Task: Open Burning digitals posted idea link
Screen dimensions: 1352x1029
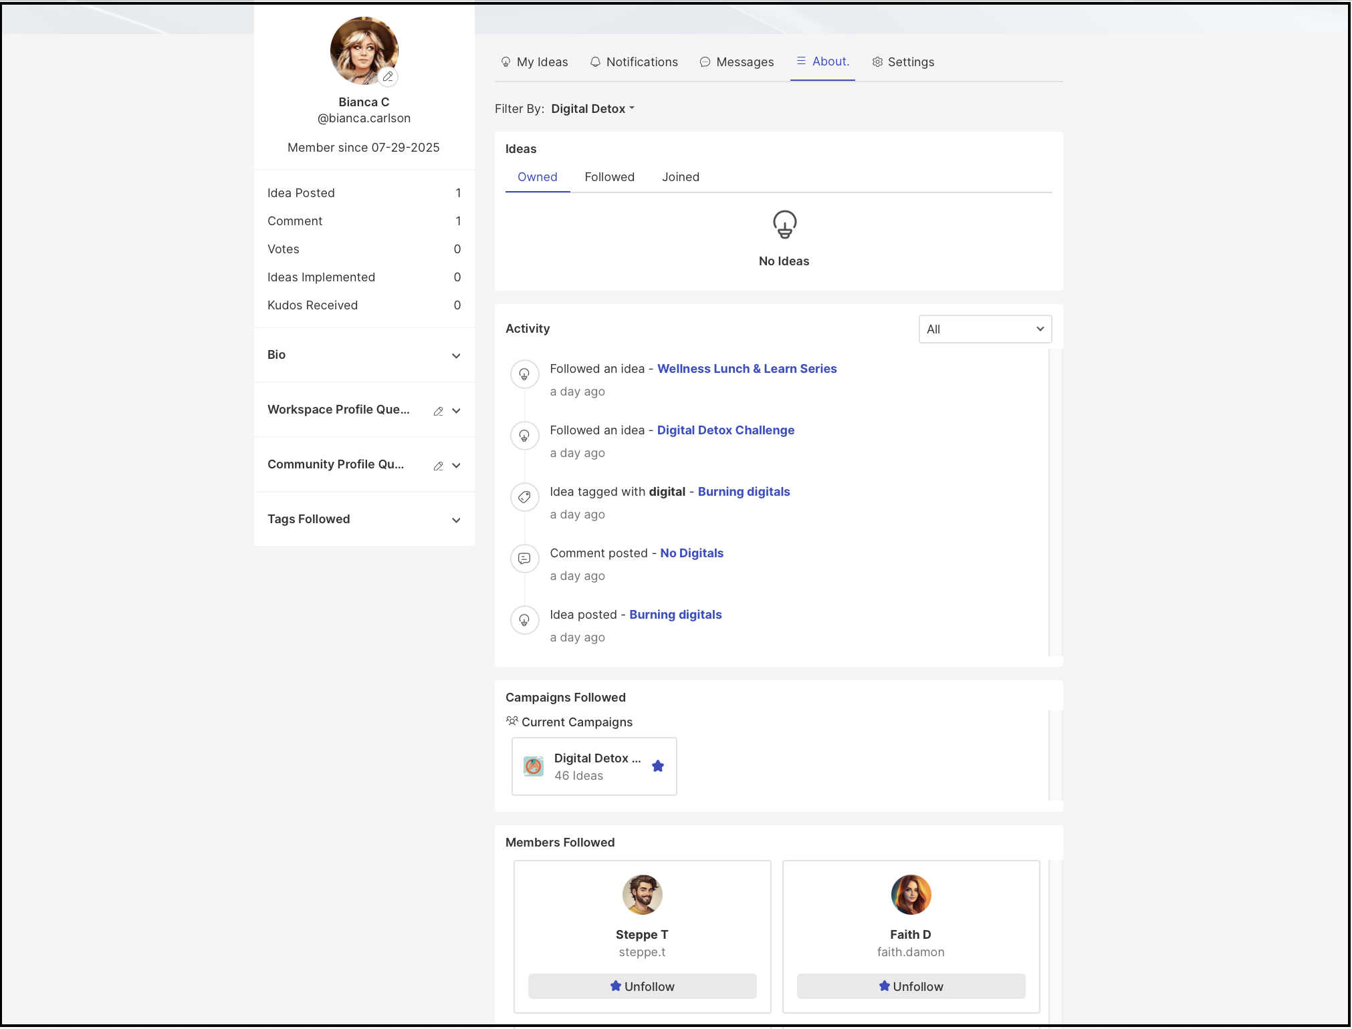Action: click(x=675, y=615)
